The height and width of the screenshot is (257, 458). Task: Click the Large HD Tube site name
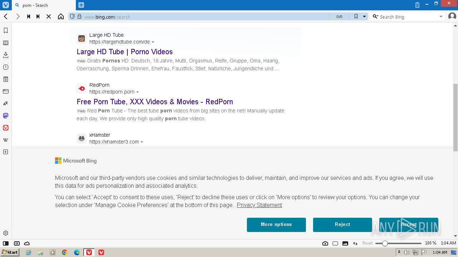tap(107, 35)
